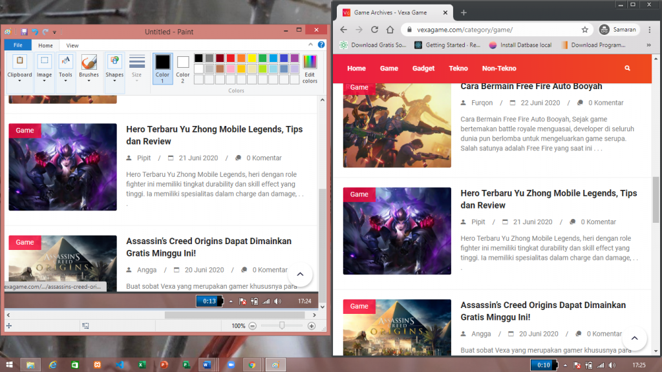Click Chrome's Home icon button

[x=390, y=30]
